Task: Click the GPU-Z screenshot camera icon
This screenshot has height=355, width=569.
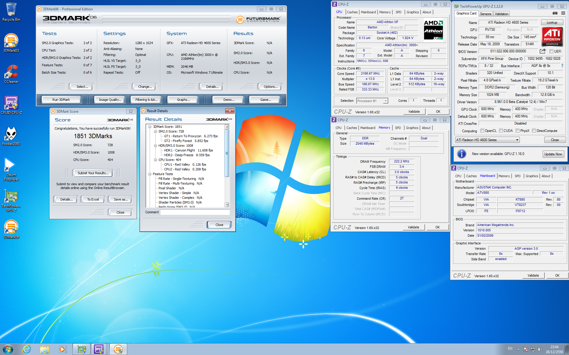Action: 555,13
